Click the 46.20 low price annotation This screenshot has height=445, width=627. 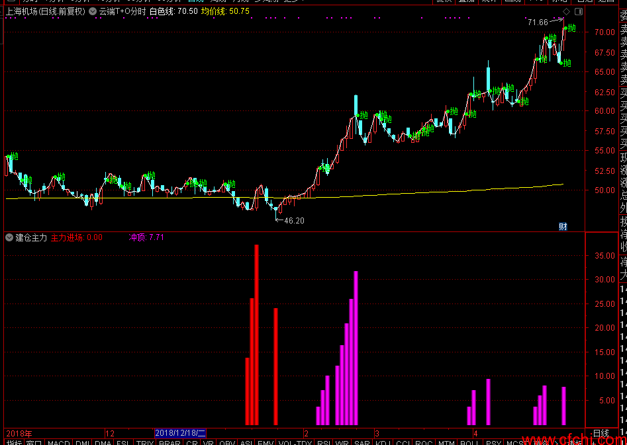[295, 220]
